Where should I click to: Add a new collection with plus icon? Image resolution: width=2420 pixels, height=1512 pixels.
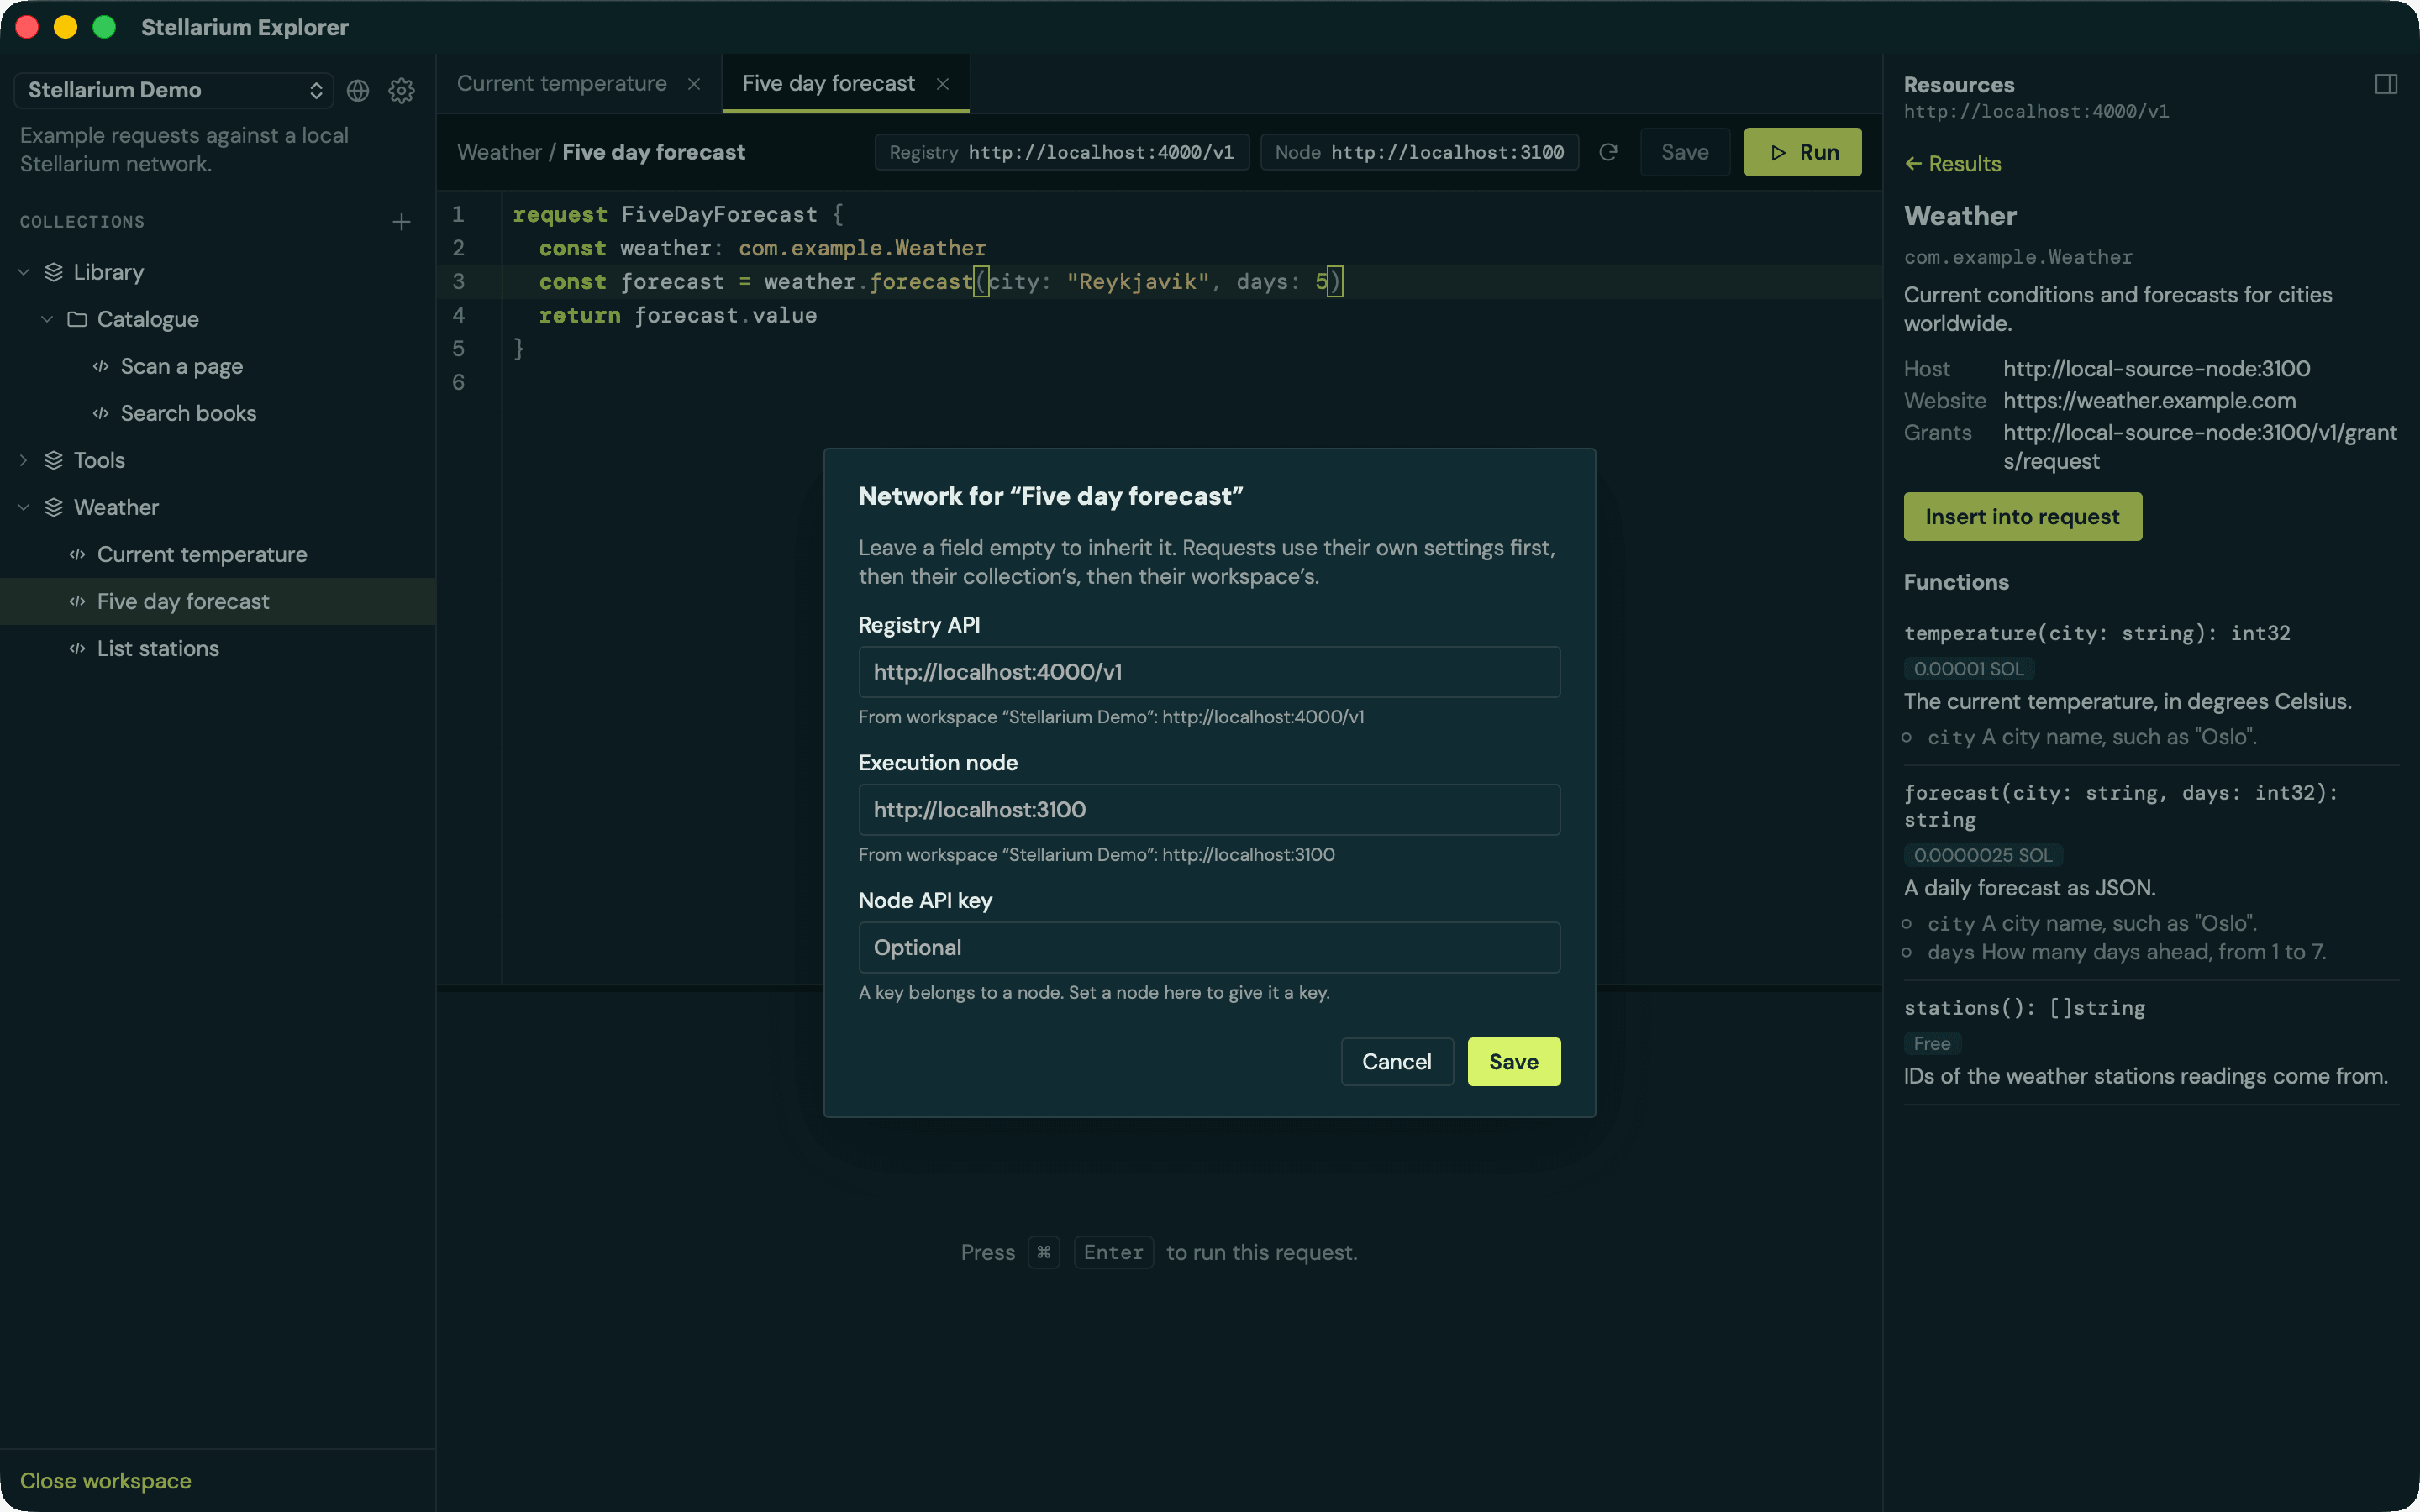coord(401,222)
